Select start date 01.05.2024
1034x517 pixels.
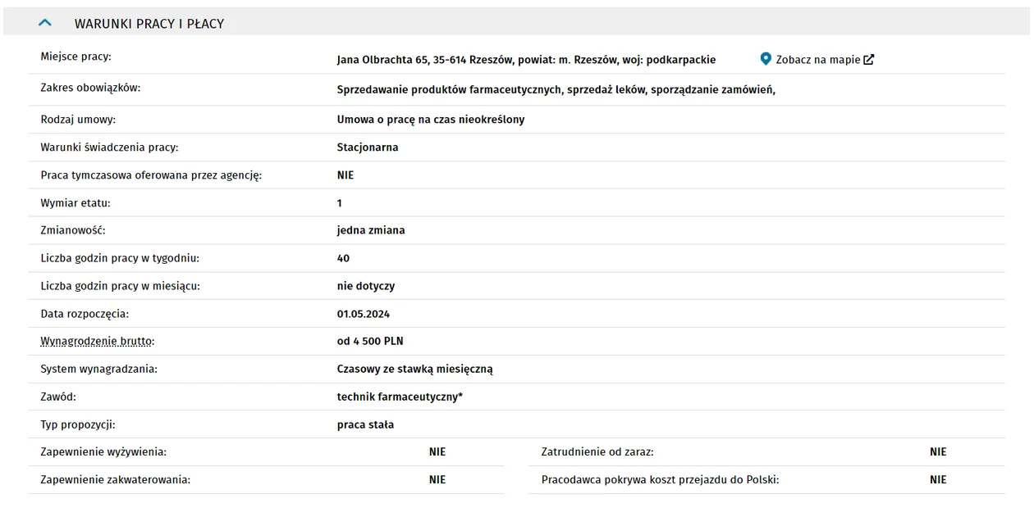[x=364, y=314]
